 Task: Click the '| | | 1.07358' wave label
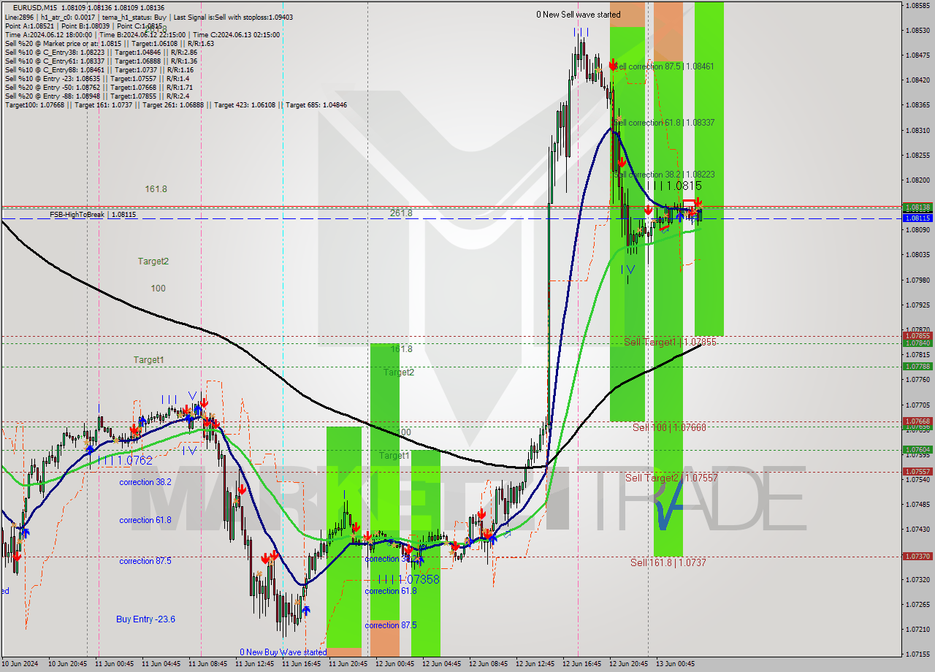click(x=410, y=579)
